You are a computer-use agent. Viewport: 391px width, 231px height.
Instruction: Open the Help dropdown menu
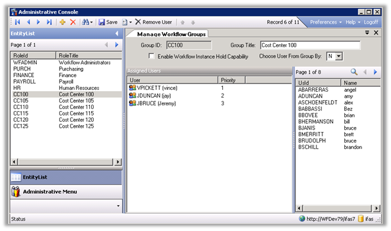(x=353, y=22)
